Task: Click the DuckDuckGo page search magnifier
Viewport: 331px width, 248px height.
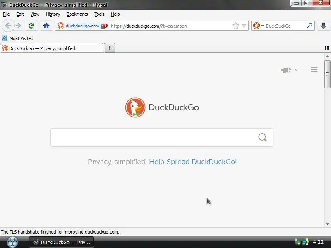Action: point(262,137)
